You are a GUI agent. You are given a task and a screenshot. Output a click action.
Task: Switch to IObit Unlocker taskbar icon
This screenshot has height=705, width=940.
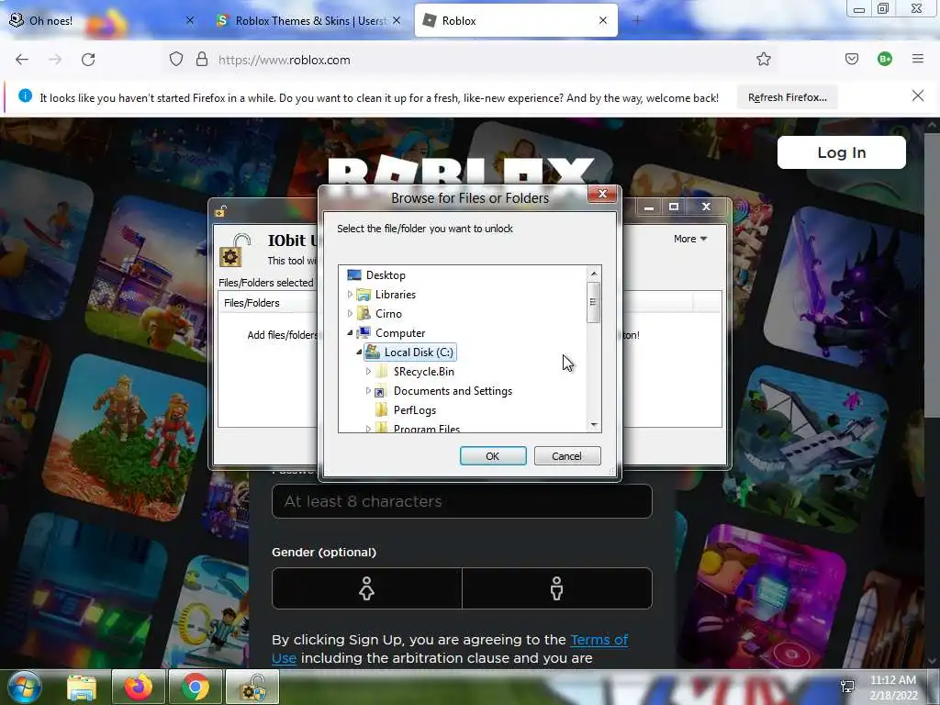pos(252,687)
